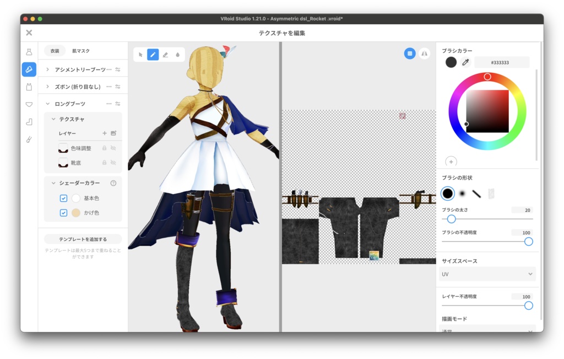Collapse the ロングブーツ section
Screen dimensions: 564x359
coord(47,104)
